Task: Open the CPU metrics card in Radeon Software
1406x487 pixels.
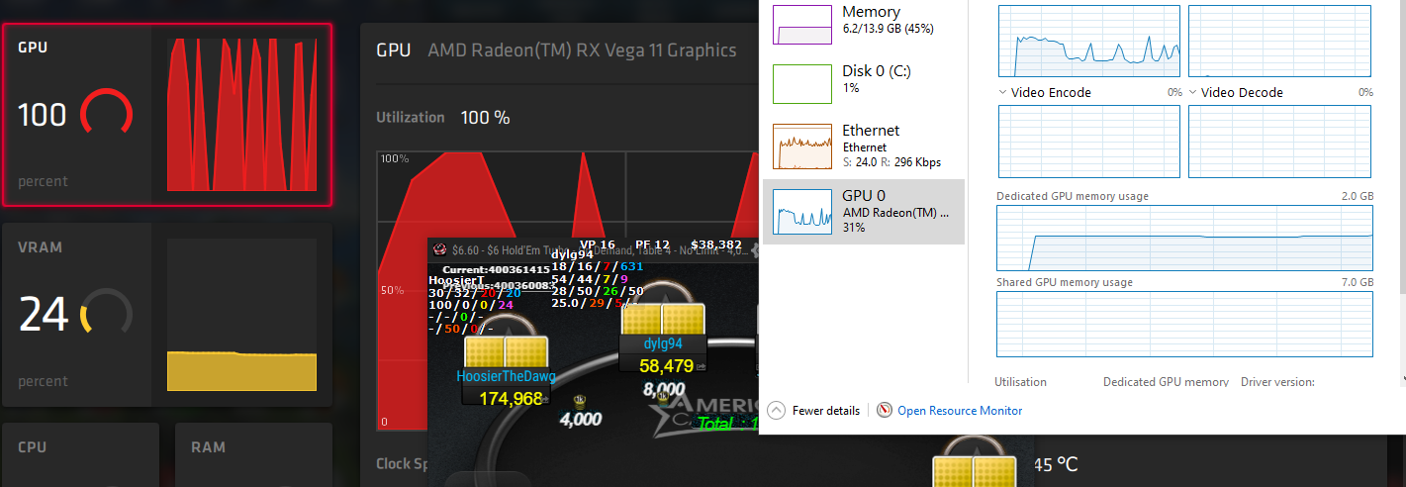Action: pyautogui.click(x=81, y=455)
